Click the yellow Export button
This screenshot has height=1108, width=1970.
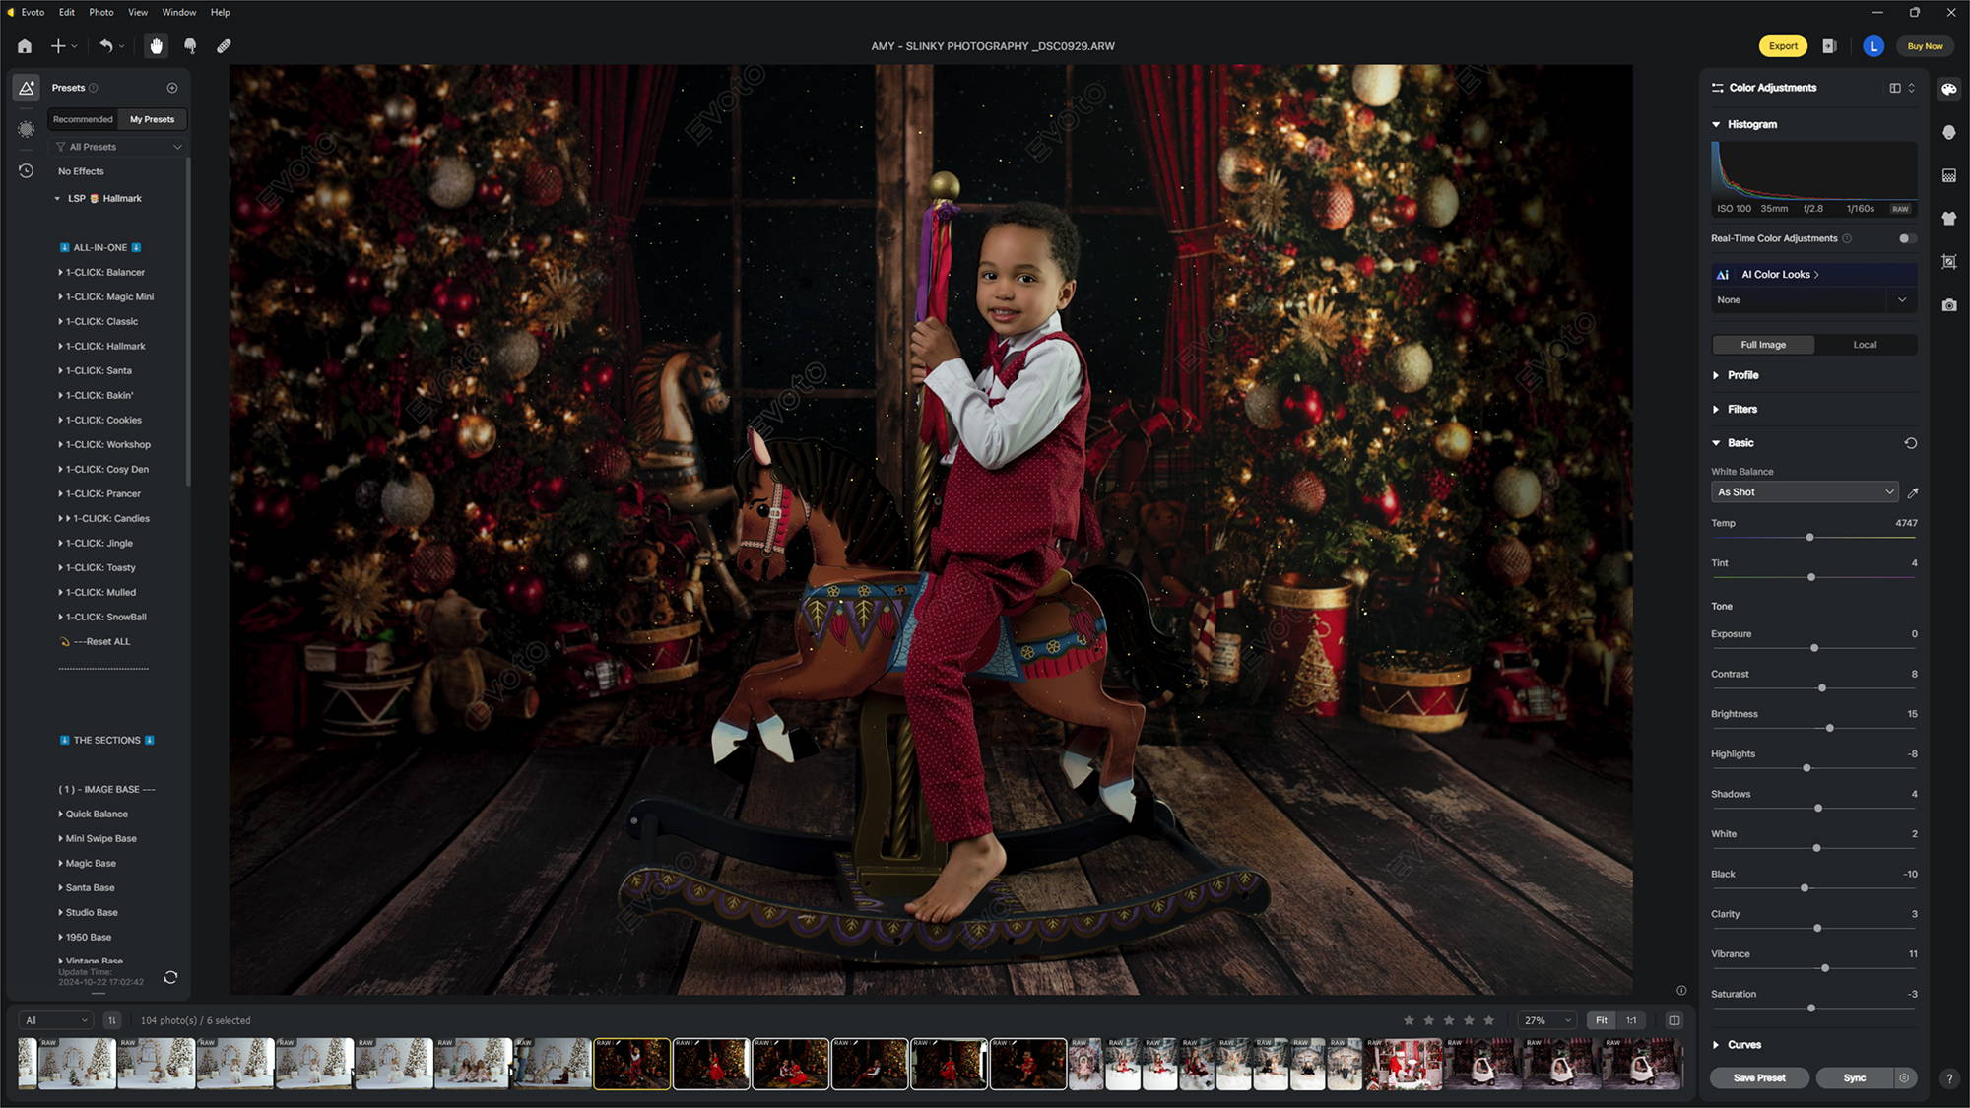[x=1782, y=46]
